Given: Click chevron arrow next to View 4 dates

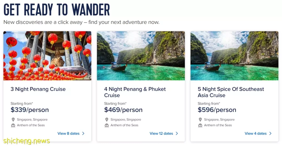Looking at the screenshot, I should (270, 134).
